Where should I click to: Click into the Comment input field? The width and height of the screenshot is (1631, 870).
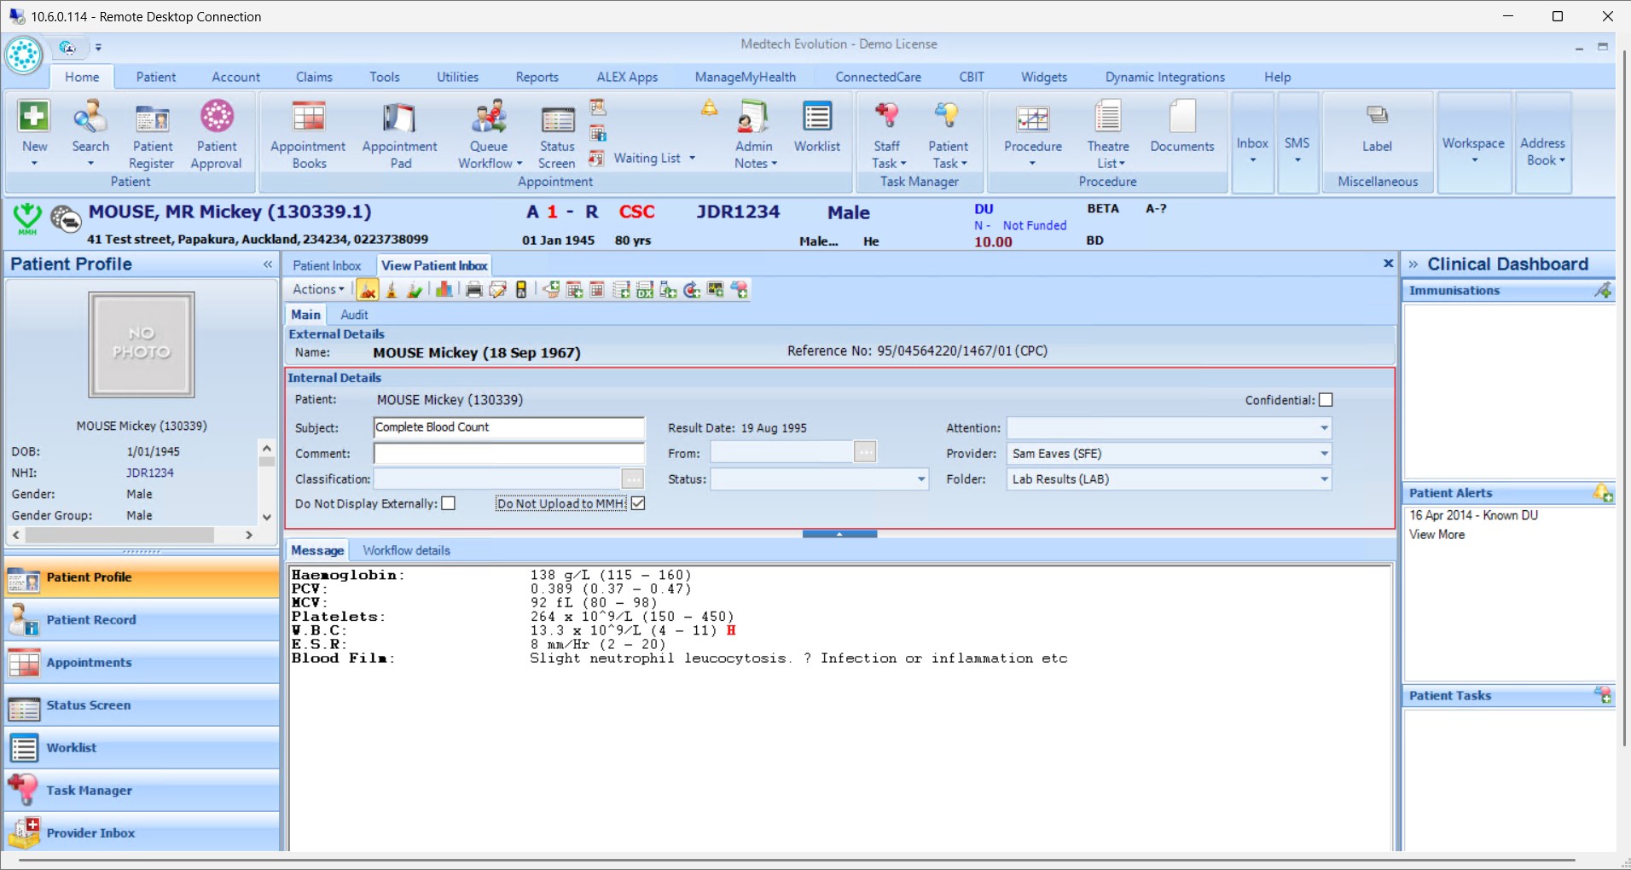(508, 454)
